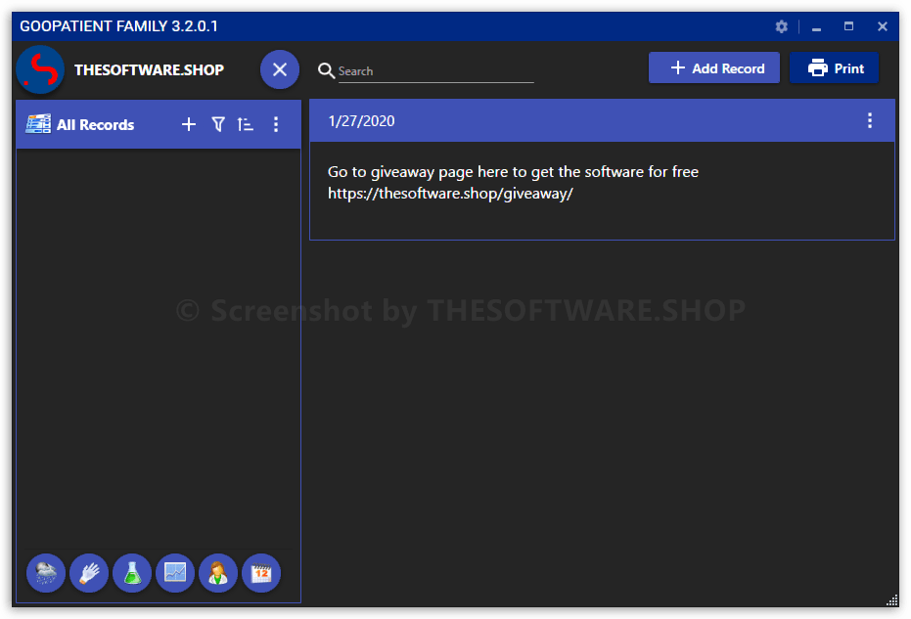The height and width of the screenshot is (619, 911).
Task: Click the All Records table icon
Action: (x=38, y=124)
